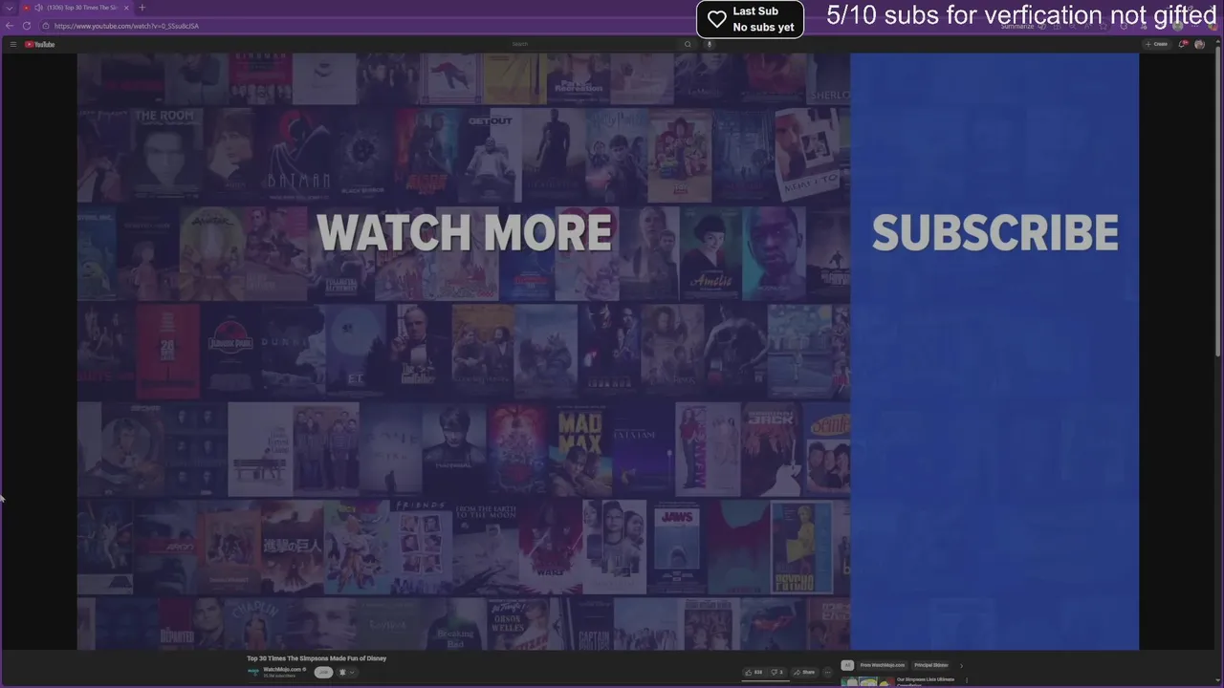Go back with browser back arrow

click(10, 26)
